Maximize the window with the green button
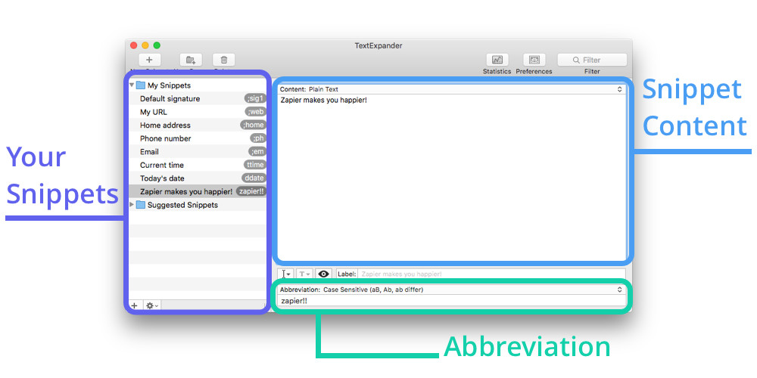The width and height of the screenshot is (757, 378). point(157,45)
